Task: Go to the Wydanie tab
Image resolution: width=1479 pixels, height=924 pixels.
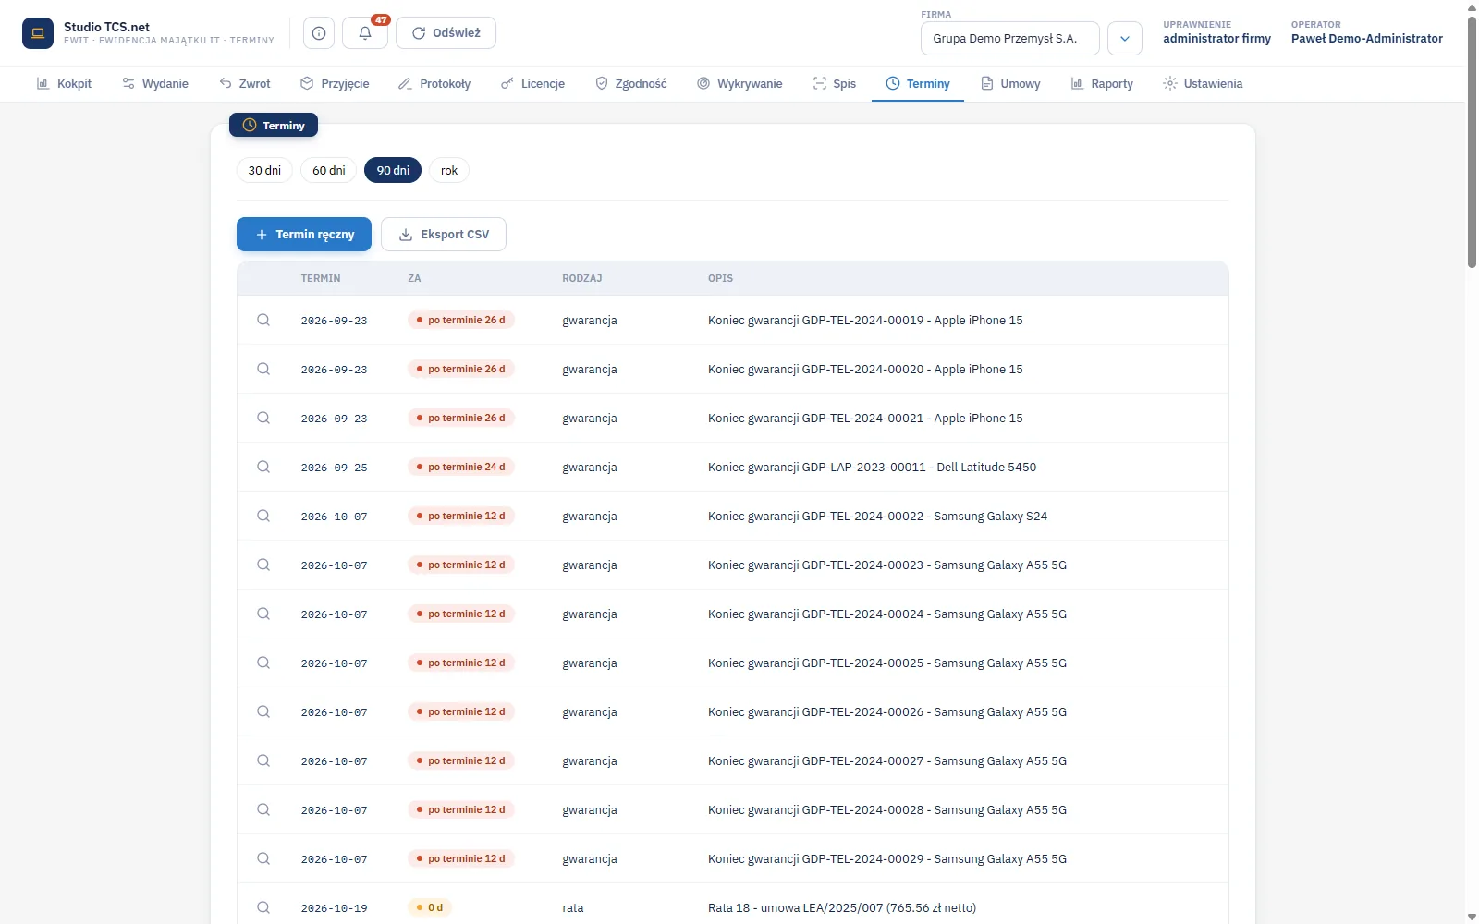Action: [155, 83]
